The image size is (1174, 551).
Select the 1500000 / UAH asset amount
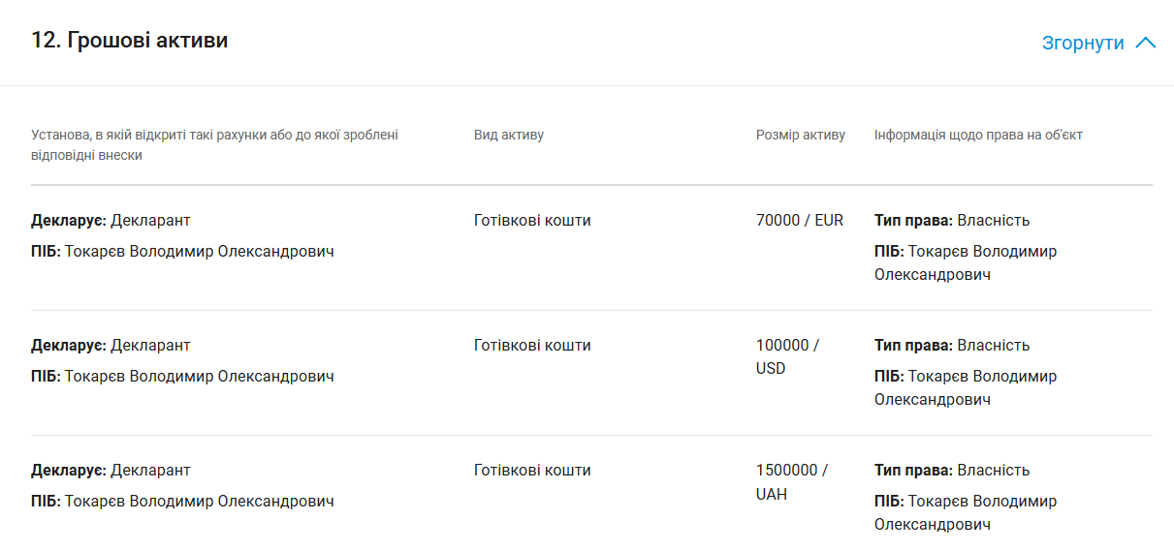tap(792, 481)
